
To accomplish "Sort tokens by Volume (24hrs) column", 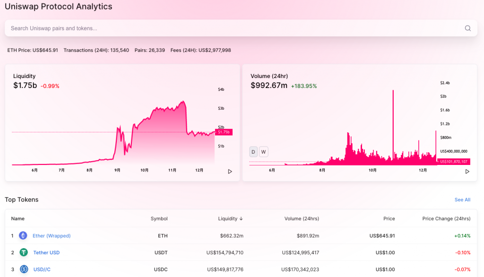I will tap(302, 219).
